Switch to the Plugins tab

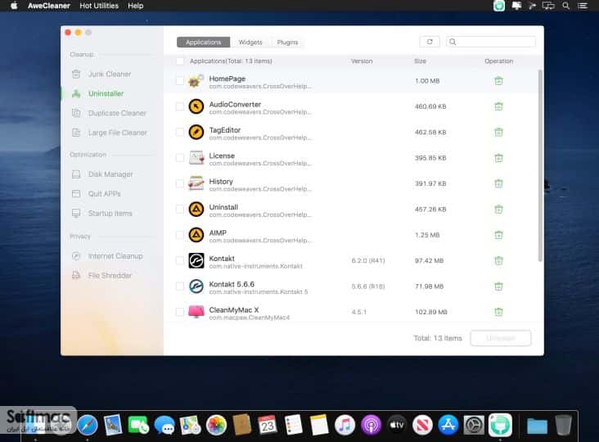pos(287,42)
